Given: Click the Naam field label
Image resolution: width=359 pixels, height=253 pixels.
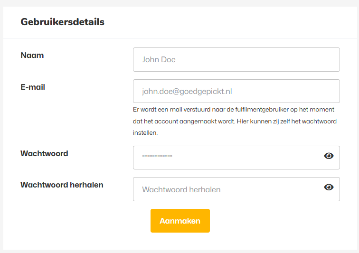Looking at the screenshot, I should coord(32,56).
